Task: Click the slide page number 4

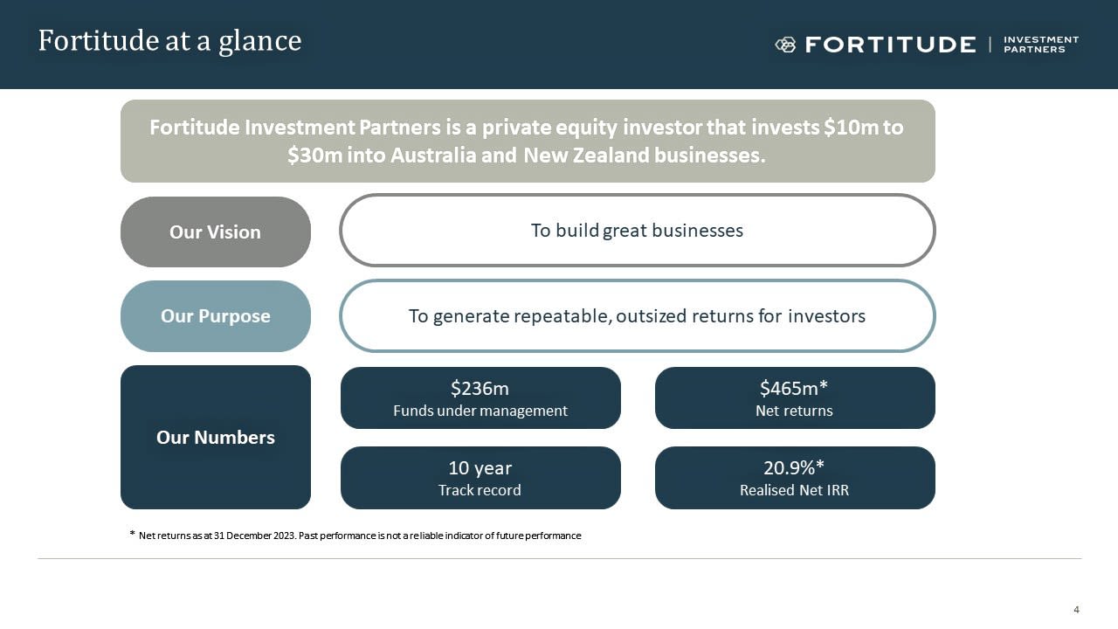Action: 1076,609
